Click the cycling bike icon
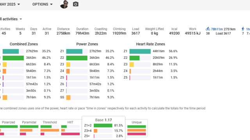This screenshot has width=250, height=140. click(208, 29)
